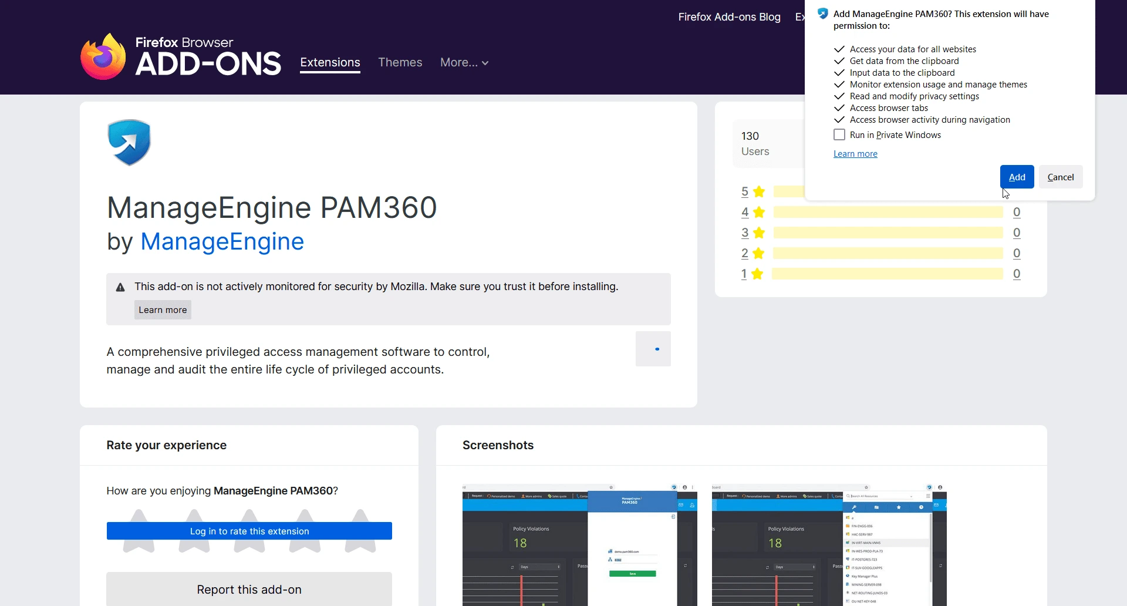Open Learn more link in permission popup

point(855,154)
